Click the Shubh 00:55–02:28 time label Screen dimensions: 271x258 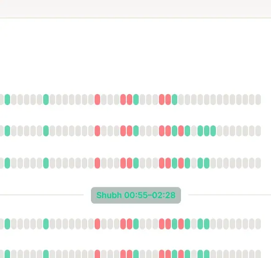(x=136, y=195)
